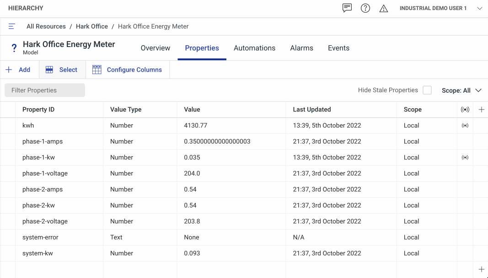Sort by Value column header
The height and width of the screenshot is (278, 488).
(192, 110)
